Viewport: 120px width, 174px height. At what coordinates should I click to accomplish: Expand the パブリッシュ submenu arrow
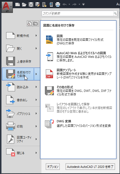(x=36, y=113)
